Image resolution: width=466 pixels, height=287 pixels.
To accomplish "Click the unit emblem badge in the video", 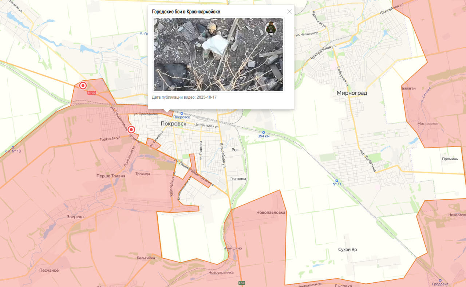I will click(270, 29).
